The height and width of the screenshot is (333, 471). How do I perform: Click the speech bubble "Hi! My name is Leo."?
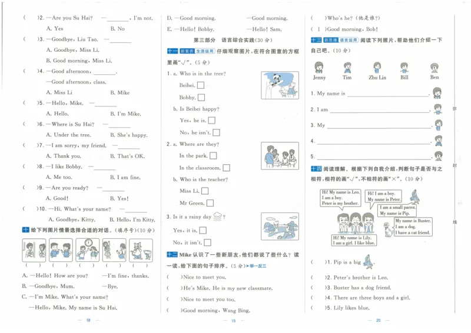pos(341,198)
